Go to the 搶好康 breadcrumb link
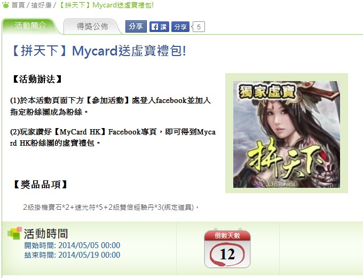Viewport: 363px width, 278px height. point(42,5)
